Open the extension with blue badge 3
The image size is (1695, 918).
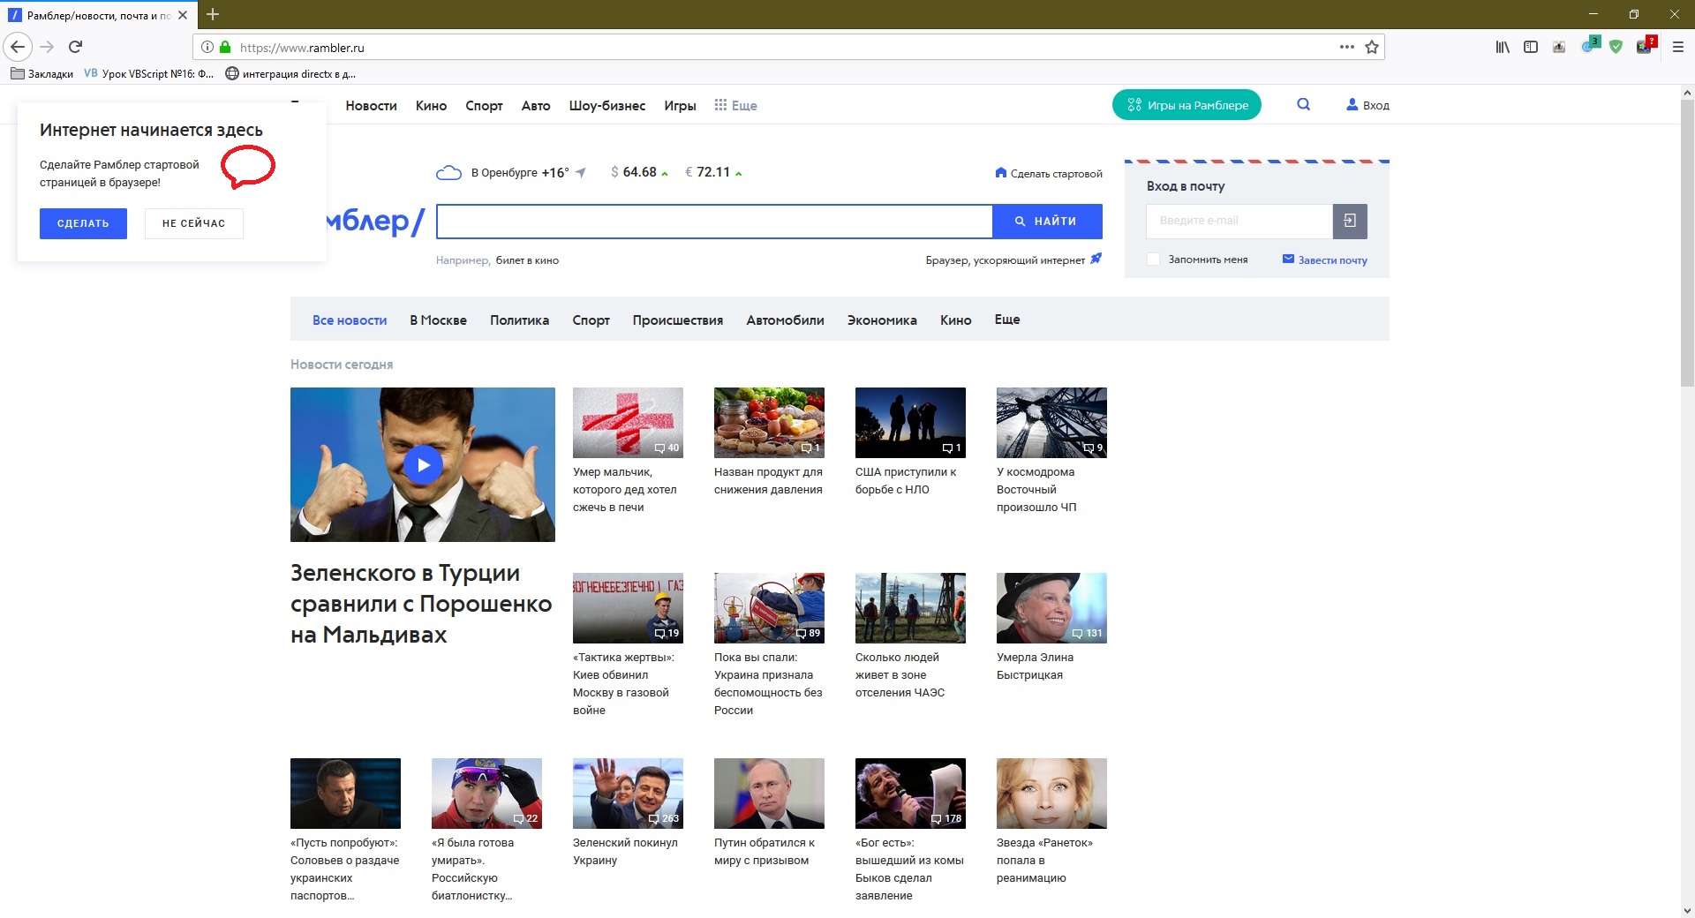(x=1590, y=45)
